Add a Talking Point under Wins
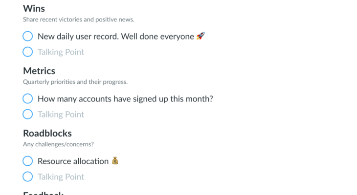The height and width of the screenshot is (195, 357). pyautogui.click(x=61, y=52)
